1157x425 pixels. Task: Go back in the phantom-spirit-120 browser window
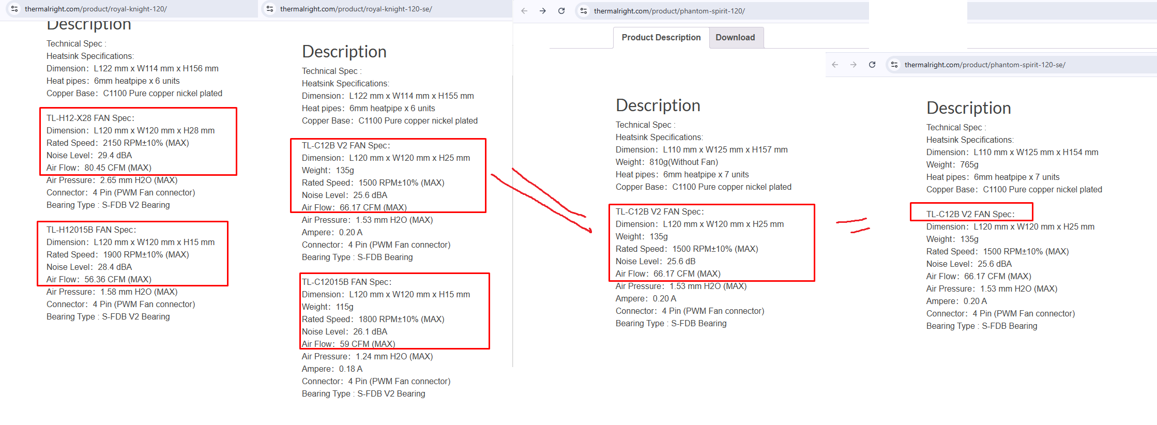point(524,11)
